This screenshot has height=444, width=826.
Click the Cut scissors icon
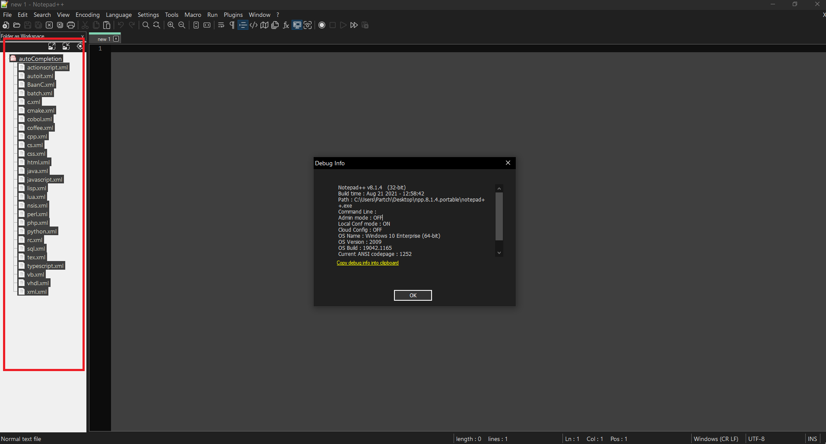coord(85,25)
